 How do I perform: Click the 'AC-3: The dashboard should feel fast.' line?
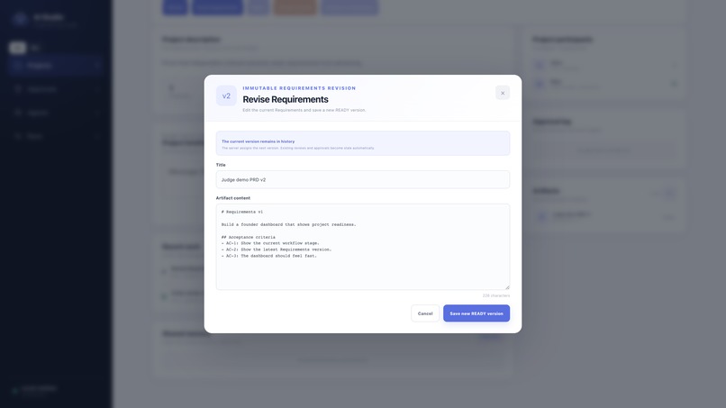(269, 256)
